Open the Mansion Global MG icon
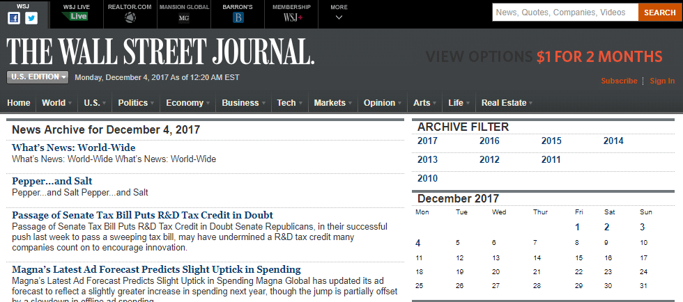The width and height of the screenshot is (683, 302). 184,18
